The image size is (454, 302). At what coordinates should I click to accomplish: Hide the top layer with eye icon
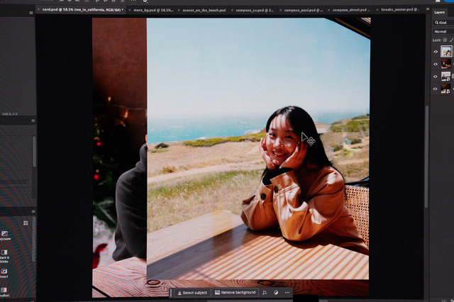(436, 52)
